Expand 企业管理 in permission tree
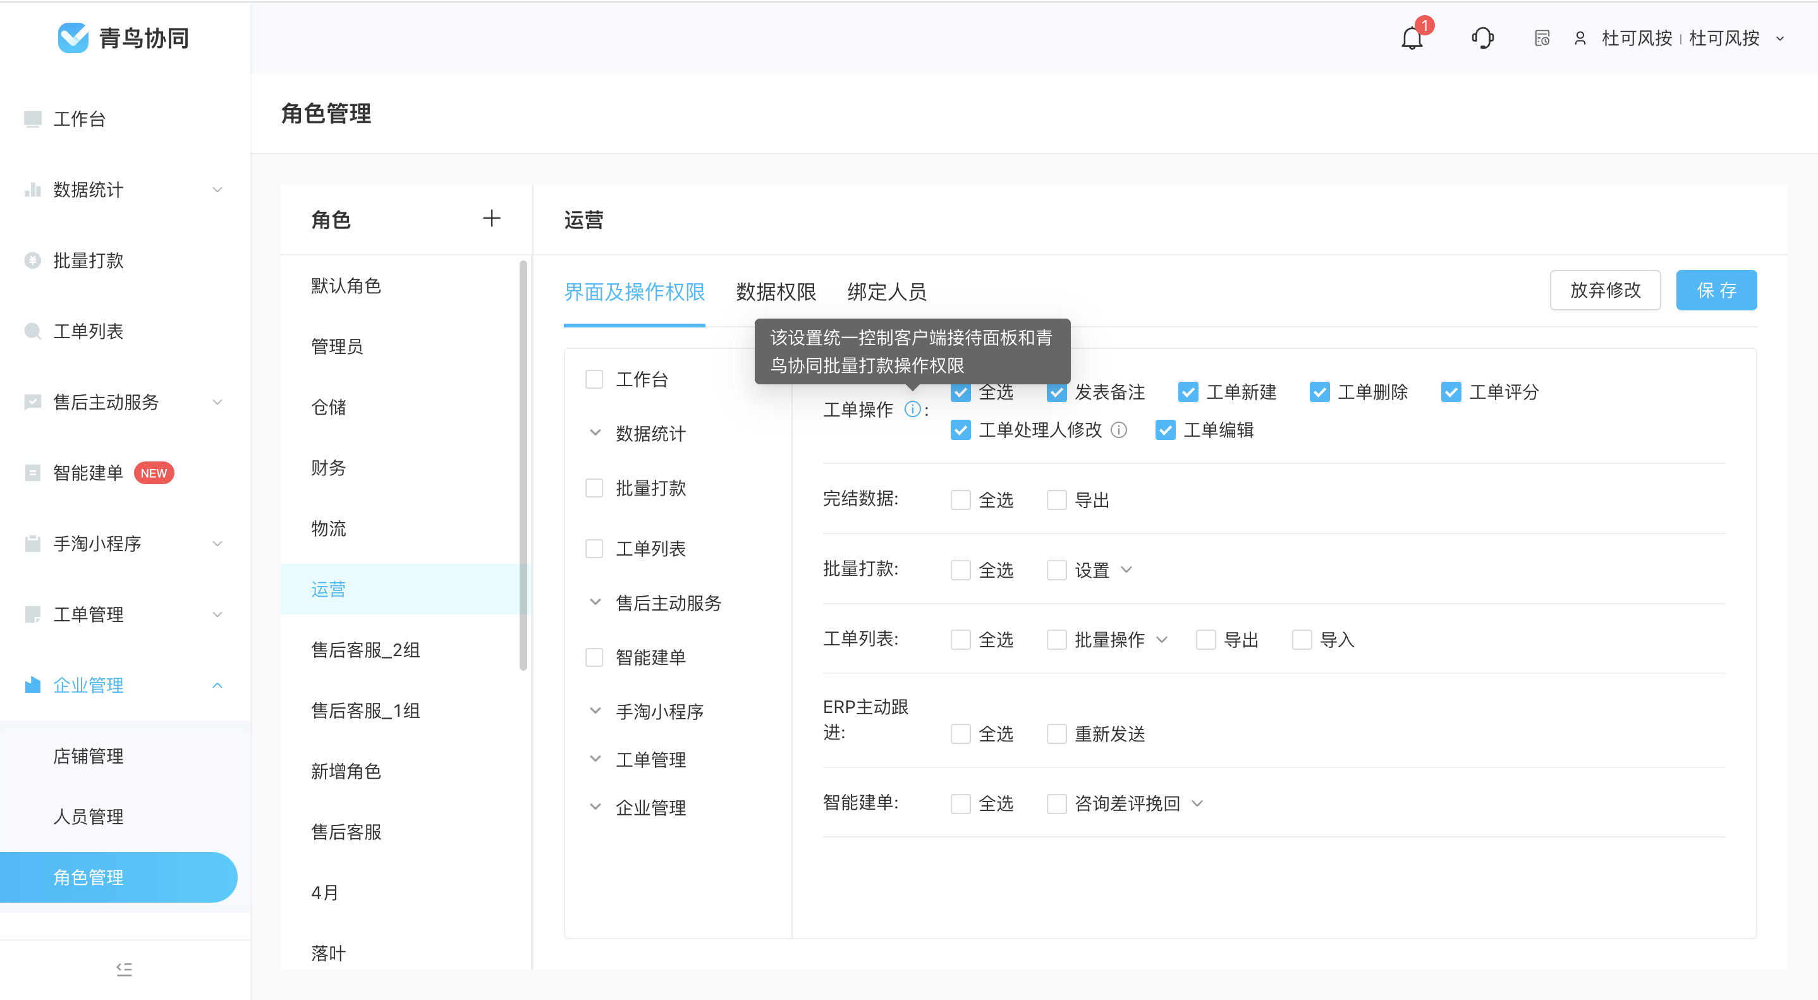1818x1000 pixels. pyautogui.click(x=595, y=807)
